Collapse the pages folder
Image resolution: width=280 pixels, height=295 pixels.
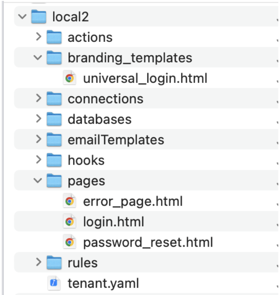click(39, 181)
